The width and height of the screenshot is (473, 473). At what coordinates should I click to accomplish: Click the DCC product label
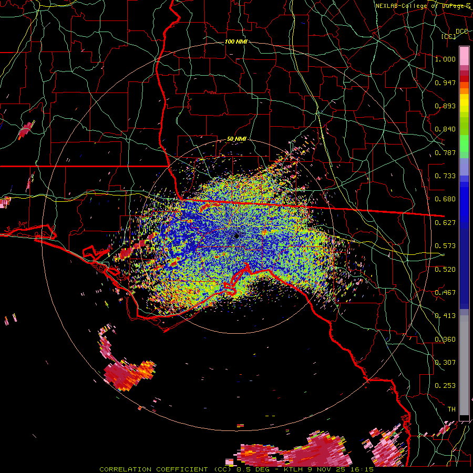461,32
